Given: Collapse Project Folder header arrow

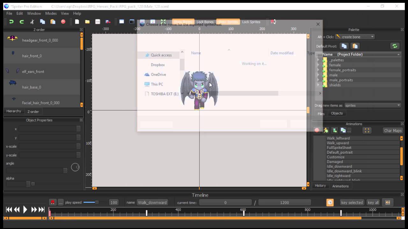Looking at the screenshot, I should (398, 54).
